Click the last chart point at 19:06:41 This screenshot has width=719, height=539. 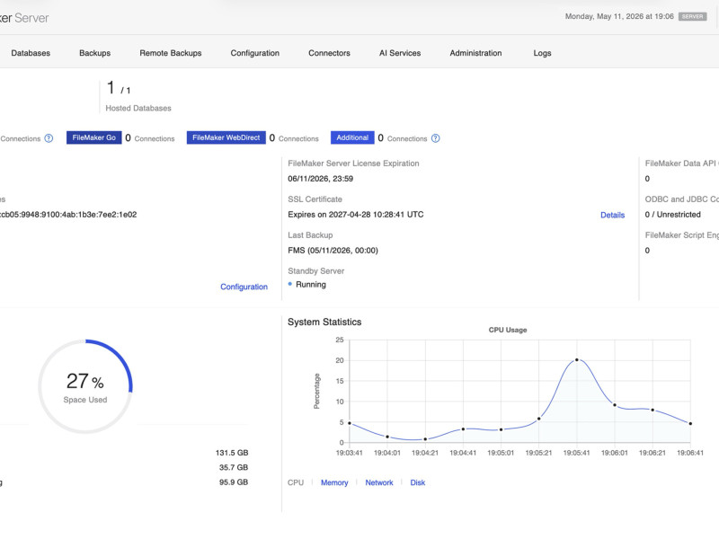[x=690, y=423]
